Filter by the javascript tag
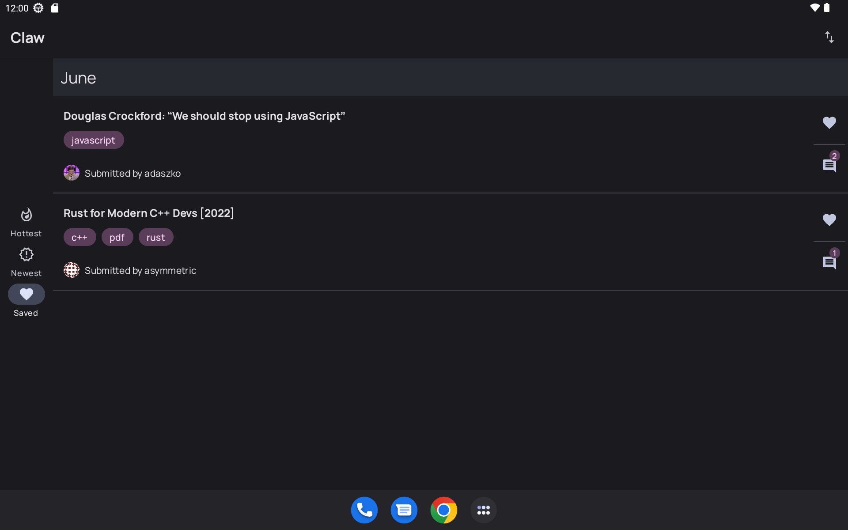 point(93,140)
